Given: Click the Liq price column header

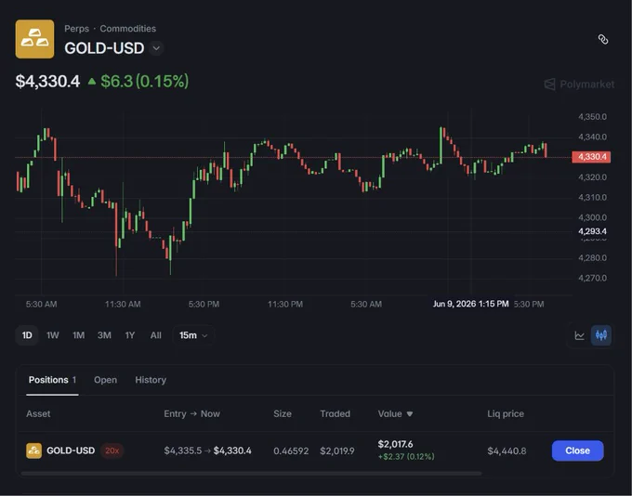Looking at the screenshot, I should (506, 414).
